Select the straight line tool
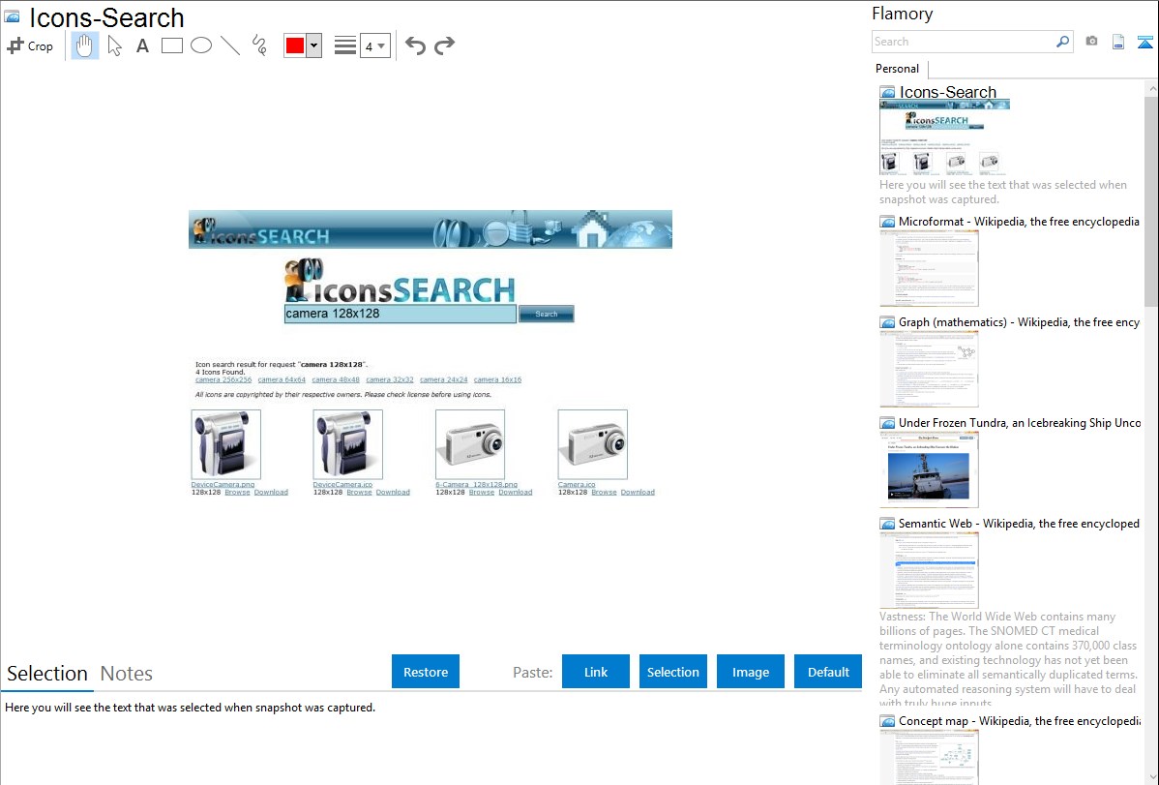This screenshot has width=1159, height=785. (230, 45)
